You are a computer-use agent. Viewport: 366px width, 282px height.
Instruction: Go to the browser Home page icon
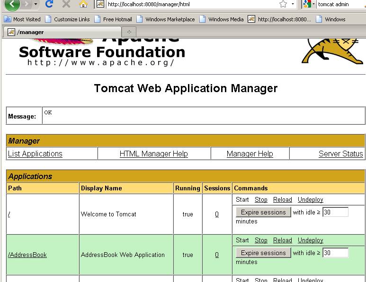pos(83,4)
